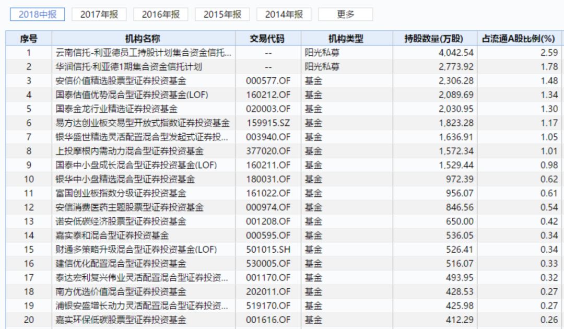
Task: Click trading code 161022.OF
Action: tap(268, 193)
